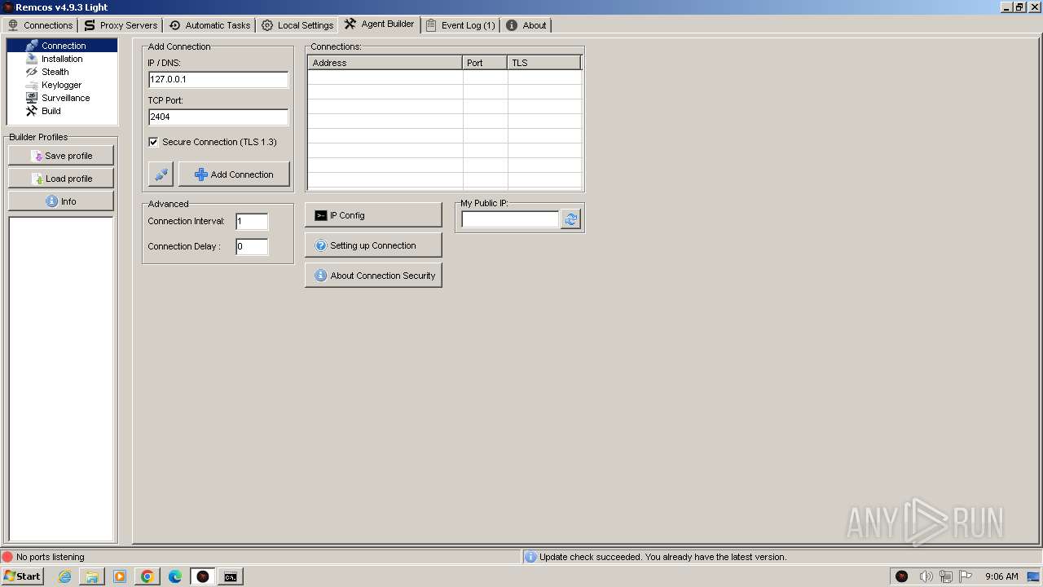Click the Update check succeeded status text
1043x587 pixels.
662,557
